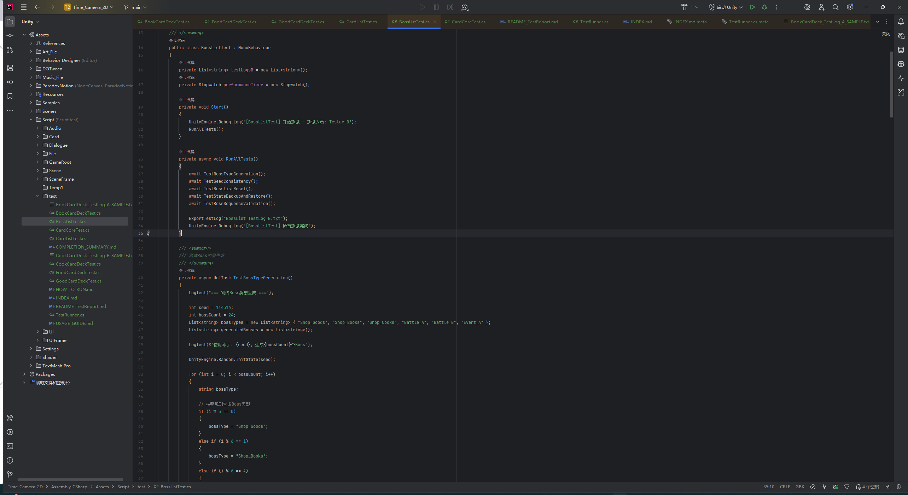Click the green Run button
The height and width of the screenshot is (495, 908).
click(x=752, y=7)
